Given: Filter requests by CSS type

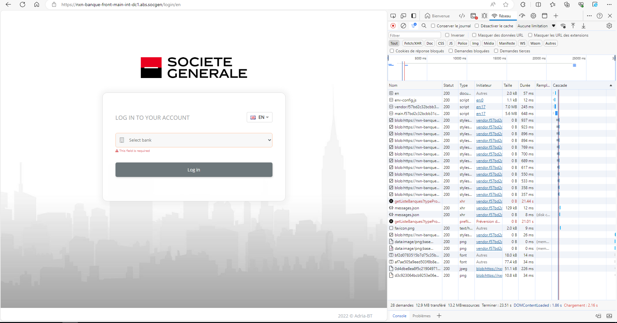Looking at the screenshot, I should [441, 43].
